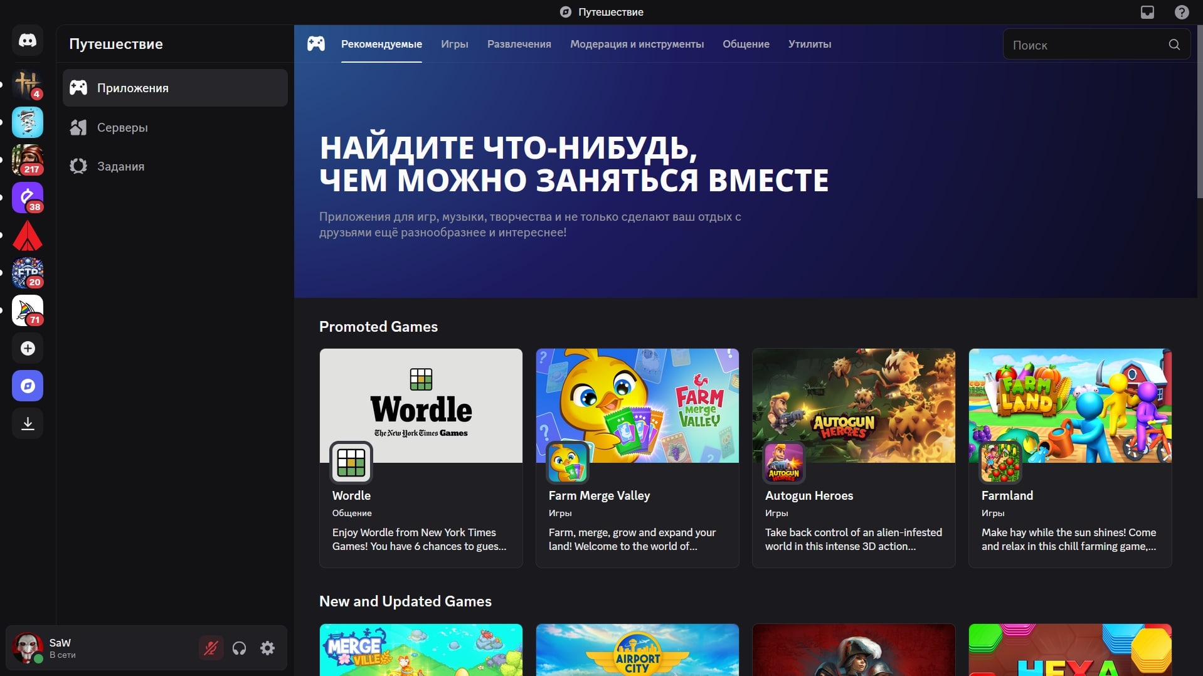
Task: Switch to the Развлечения tab
Action: [x=519, y=44]
